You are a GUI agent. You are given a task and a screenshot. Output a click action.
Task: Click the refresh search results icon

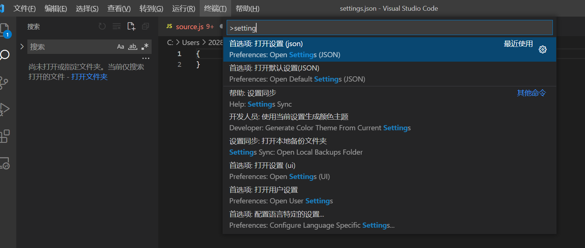point(102,27)
